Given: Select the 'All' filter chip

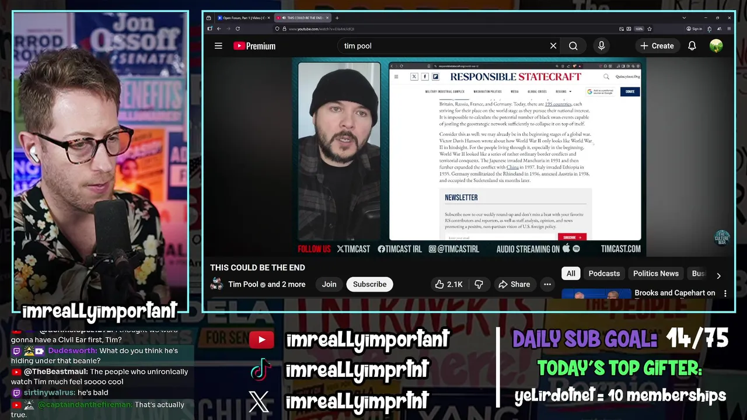Looking at the screenshot, I should [x=571, y=274].
